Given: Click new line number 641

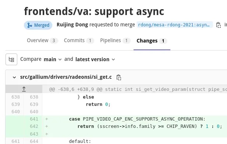Looking at the screenshot, I should [x=34, y=119].
